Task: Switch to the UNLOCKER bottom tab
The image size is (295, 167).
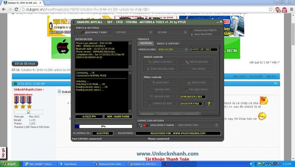Action: [x=147, y=114]
